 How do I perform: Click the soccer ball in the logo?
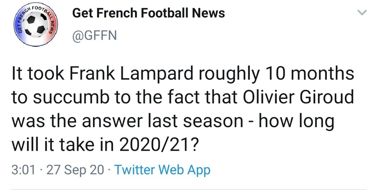(36, 25)
